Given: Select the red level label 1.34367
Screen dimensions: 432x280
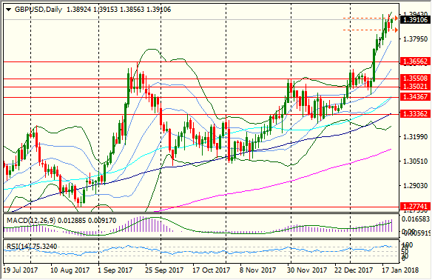Looking at the screenshot, I should [x=415, y=97].
